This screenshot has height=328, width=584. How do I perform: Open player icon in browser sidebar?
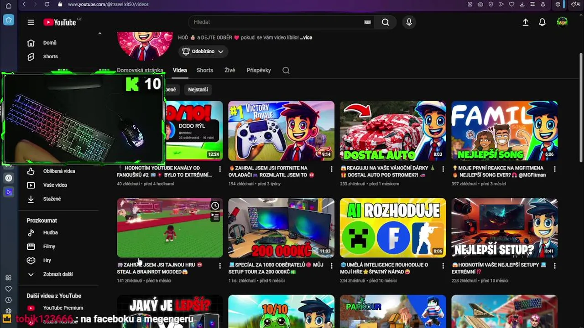(8, 178)
